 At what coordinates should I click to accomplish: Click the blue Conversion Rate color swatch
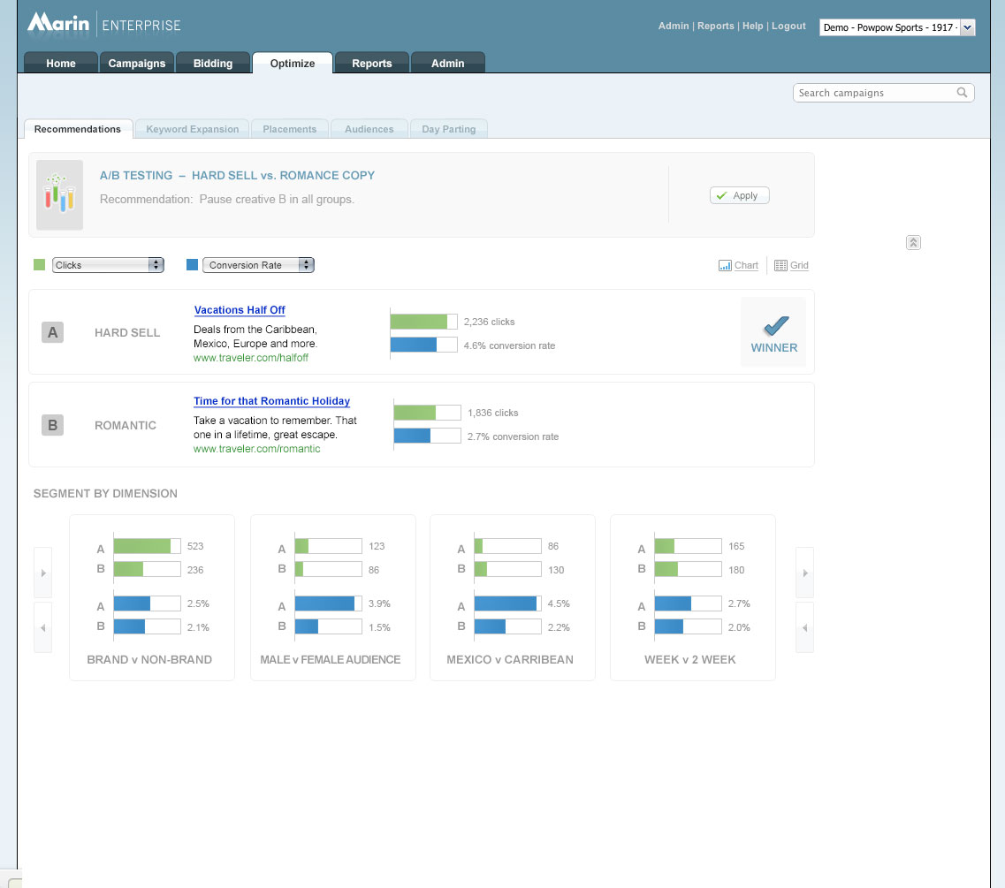point(193,265)
